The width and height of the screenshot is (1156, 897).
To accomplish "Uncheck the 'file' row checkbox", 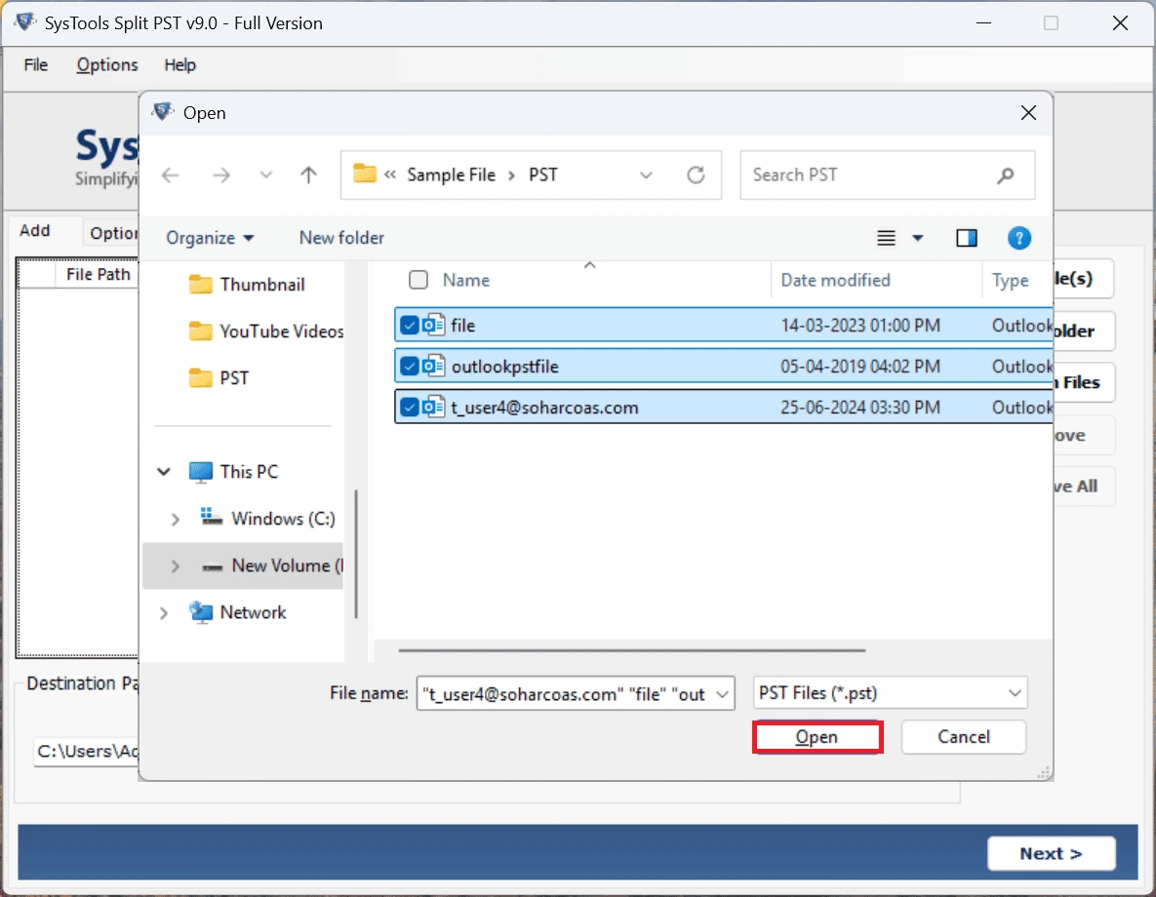I will point(409,325).
